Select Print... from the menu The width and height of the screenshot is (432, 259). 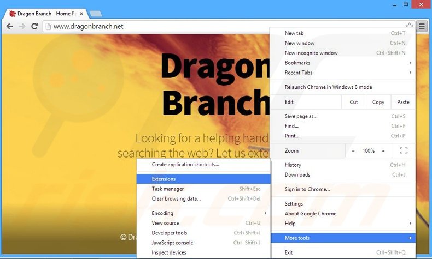(x=343, y=136)
